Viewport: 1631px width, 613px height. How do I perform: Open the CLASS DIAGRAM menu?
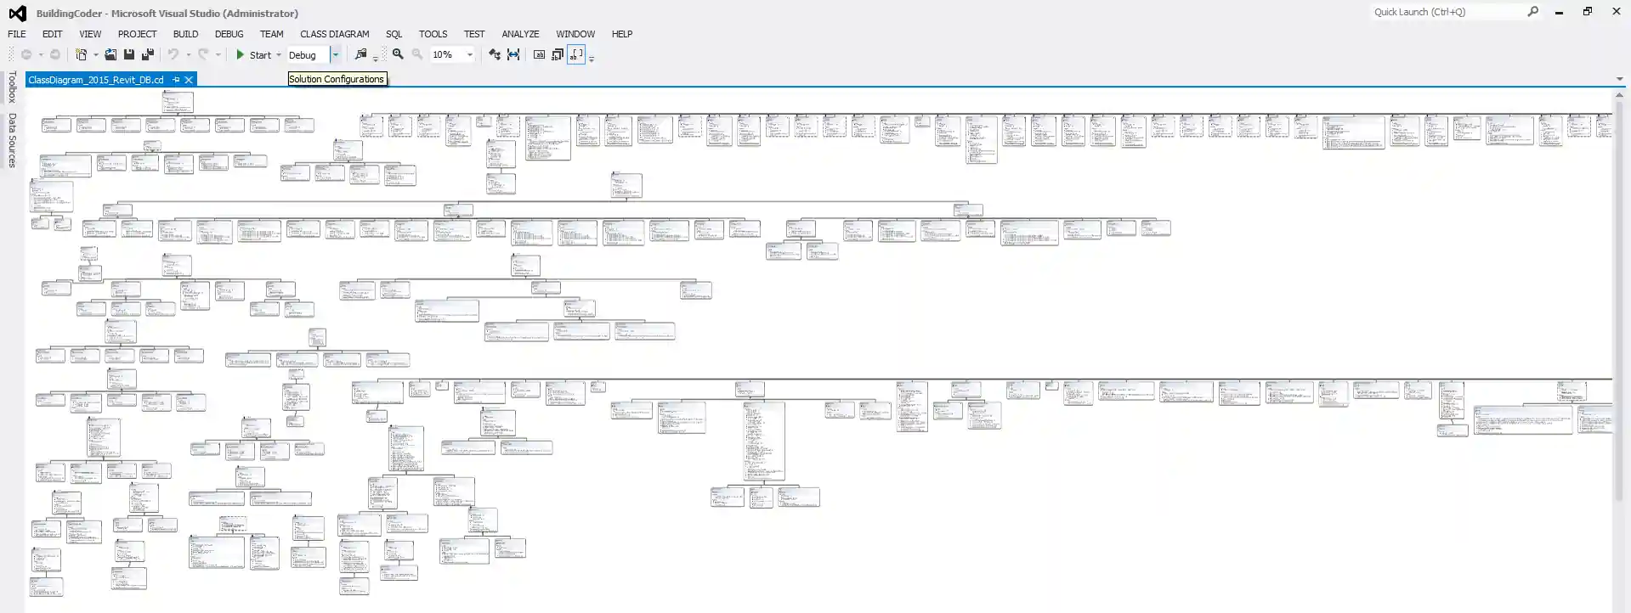pyautogui.click(x=334, y=34)
